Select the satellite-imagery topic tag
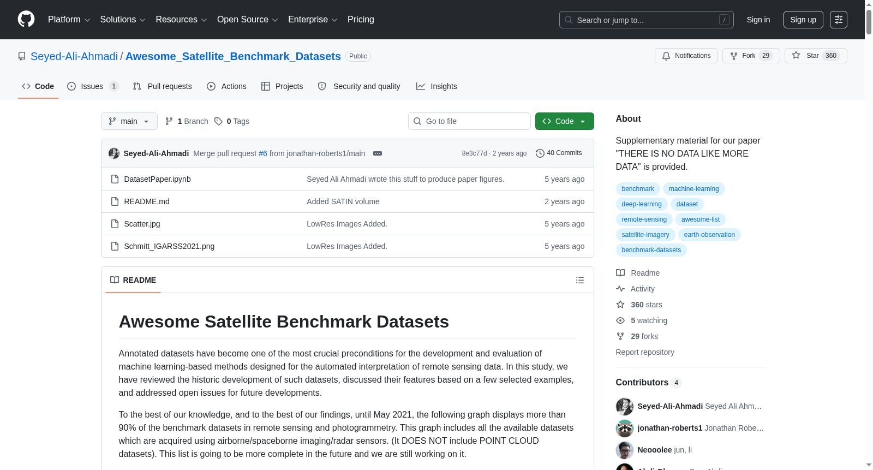The image size is (873, 470). click(645, 235)
